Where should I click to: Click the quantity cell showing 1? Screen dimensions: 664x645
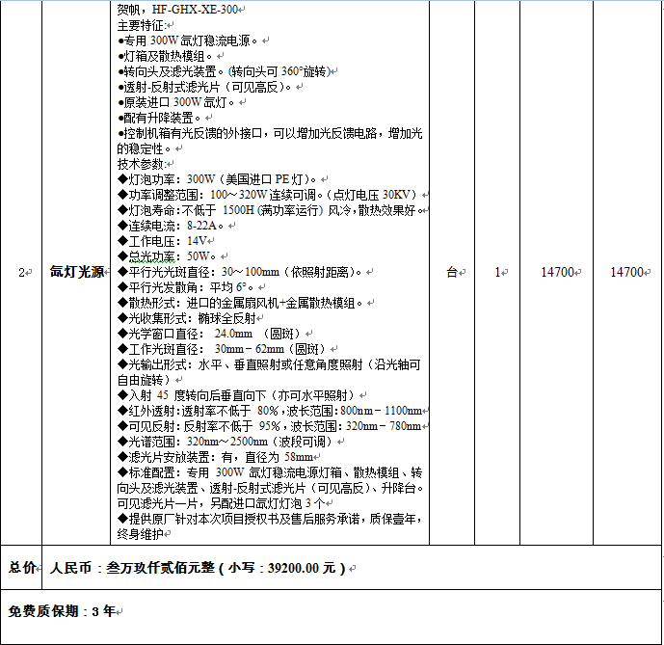click(x=499, y=273)
